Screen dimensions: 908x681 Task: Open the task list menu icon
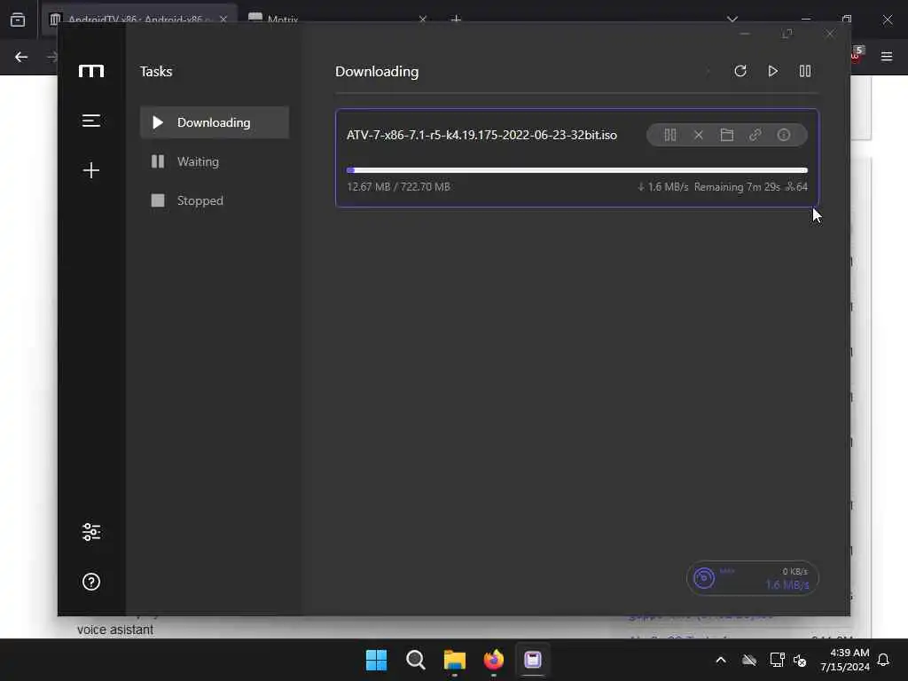point(91,121)
